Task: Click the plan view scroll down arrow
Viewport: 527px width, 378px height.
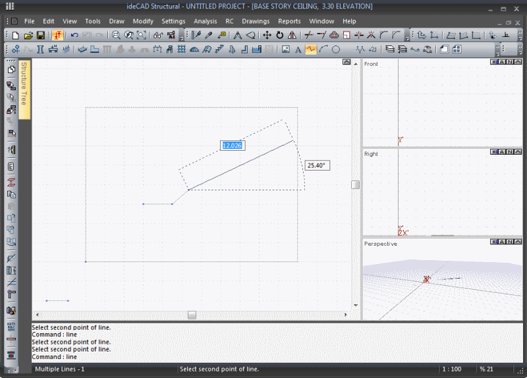Action: [x=356, y=306]
